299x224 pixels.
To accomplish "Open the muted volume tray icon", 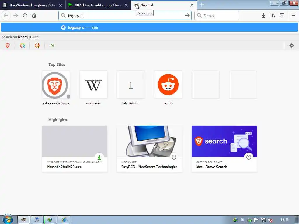I will (270, 220).
